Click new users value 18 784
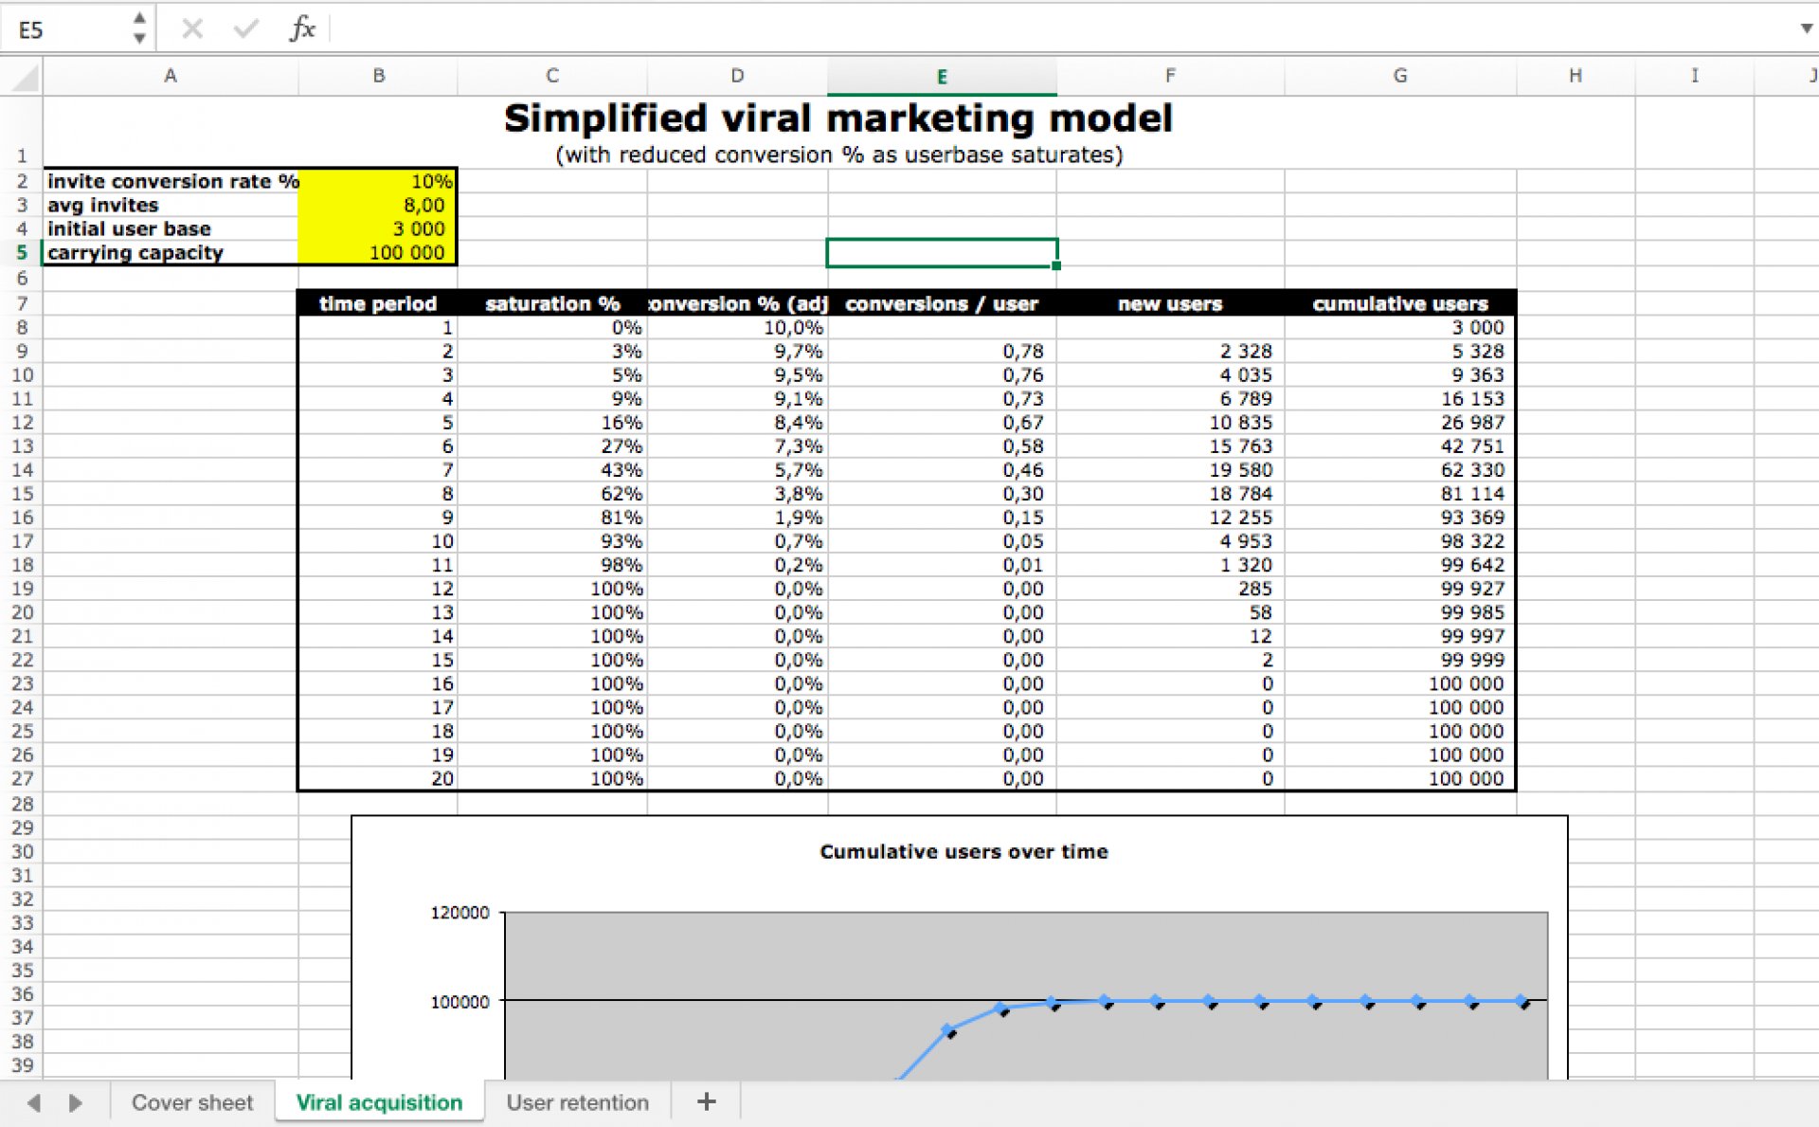This screenshot has height=1127, width=1819. coord(1170,494)
